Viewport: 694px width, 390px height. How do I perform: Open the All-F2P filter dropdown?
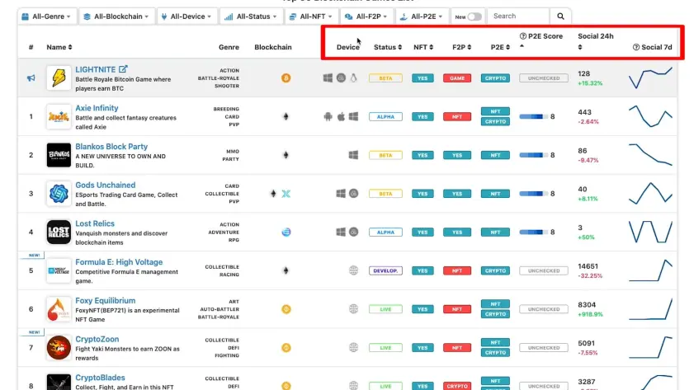(366, 16)
